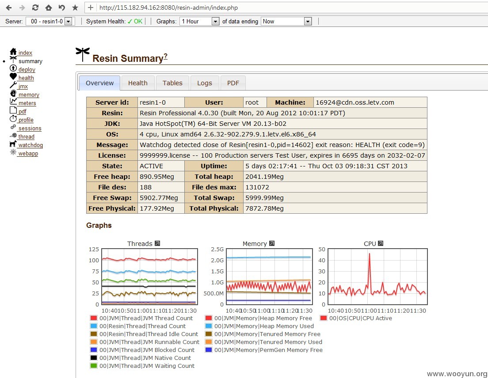Click blue Resin Thread Count legend swatch
Screen dimensions: 488x378
(x=94, y=326)
